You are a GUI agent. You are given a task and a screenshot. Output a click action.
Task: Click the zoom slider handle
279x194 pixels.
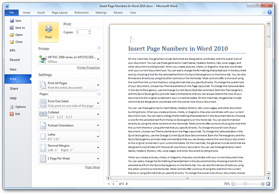[245, 184]
